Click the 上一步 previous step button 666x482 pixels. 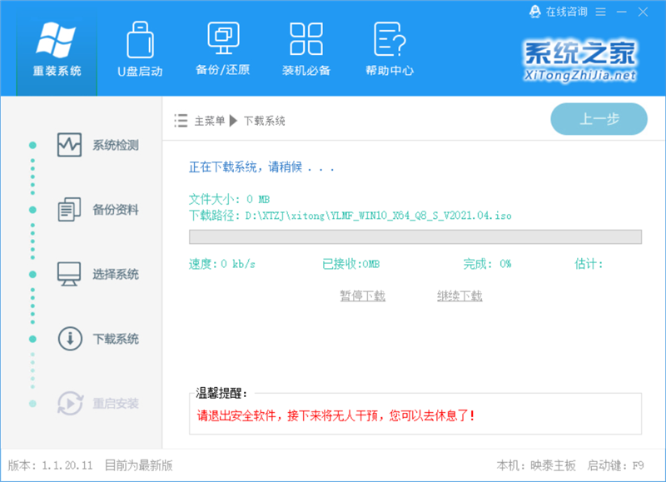(x=599, y=119)
